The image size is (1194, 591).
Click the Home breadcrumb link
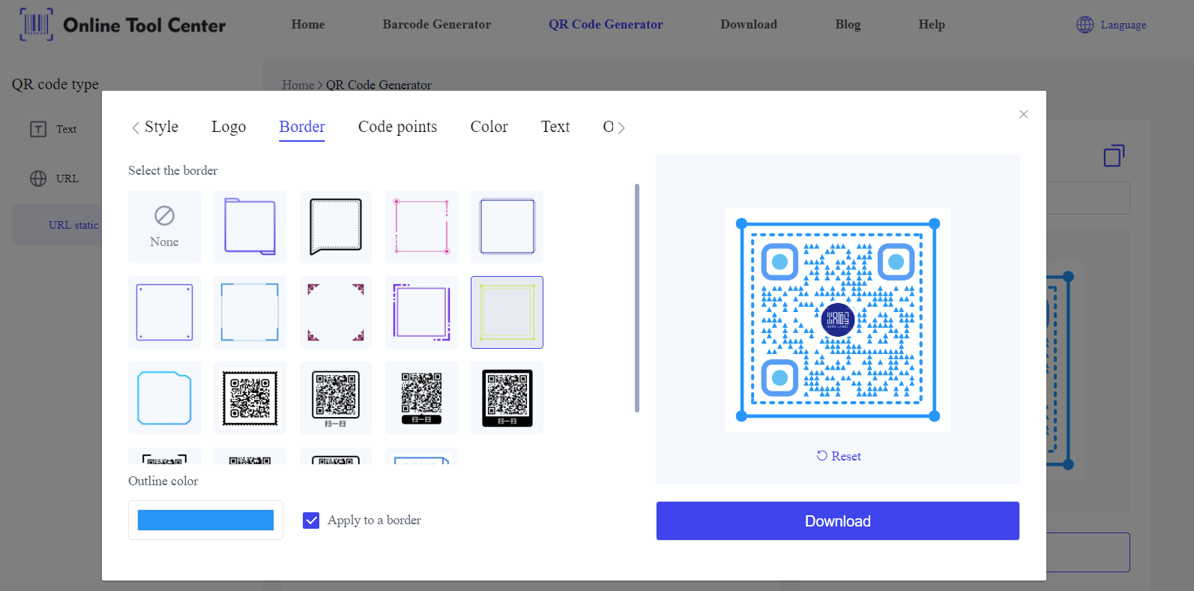[x=298, y=85]
